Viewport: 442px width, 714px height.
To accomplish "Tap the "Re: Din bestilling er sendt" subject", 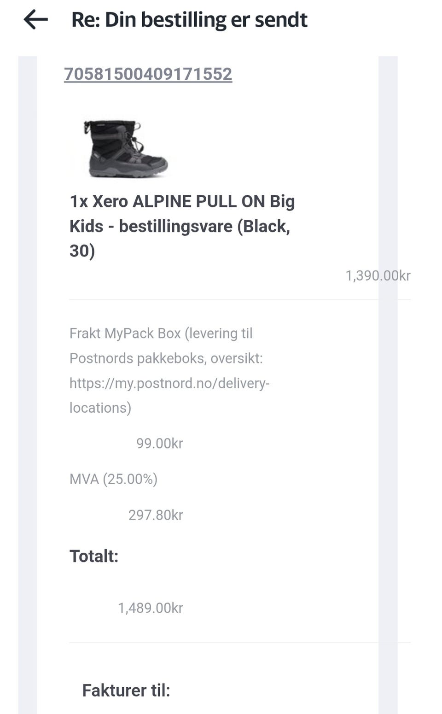I will 189,20.
